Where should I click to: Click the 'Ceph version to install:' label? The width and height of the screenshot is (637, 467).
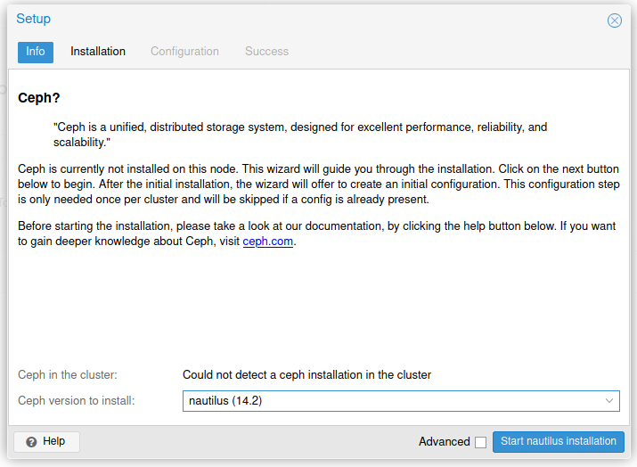77,401
